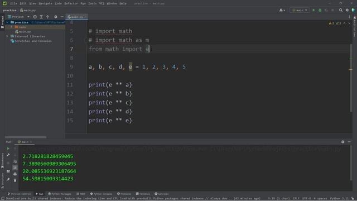Open the Python Console tool window
The image size is (357, 201).
[101, 194]
